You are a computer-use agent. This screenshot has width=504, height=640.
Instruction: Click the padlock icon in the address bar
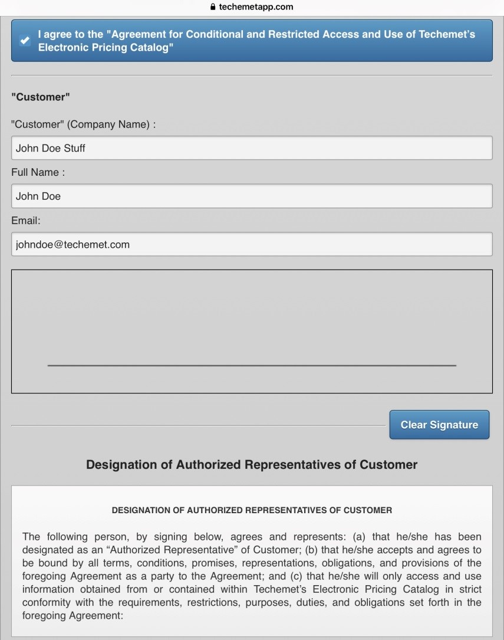[213, 7]
